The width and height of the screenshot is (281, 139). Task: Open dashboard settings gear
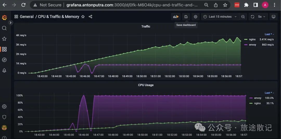pyautogui.click(x=195, y=17)
